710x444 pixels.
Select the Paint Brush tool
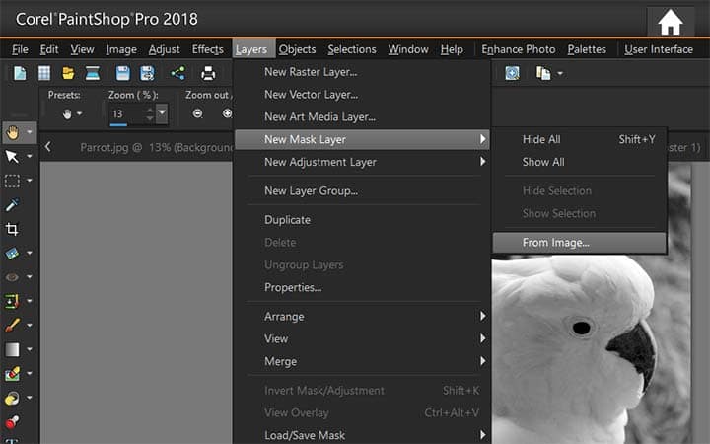click(x=12, y=325)
